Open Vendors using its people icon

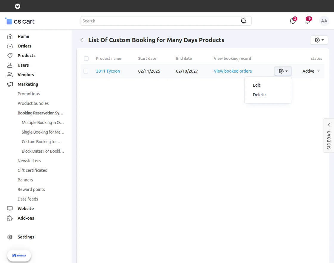10,74
